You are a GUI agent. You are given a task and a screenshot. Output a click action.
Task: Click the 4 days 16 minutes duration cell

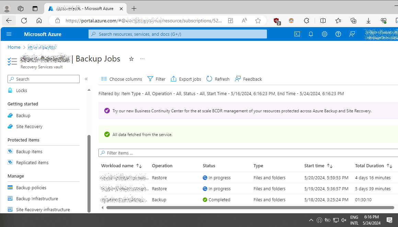(373, 178)
